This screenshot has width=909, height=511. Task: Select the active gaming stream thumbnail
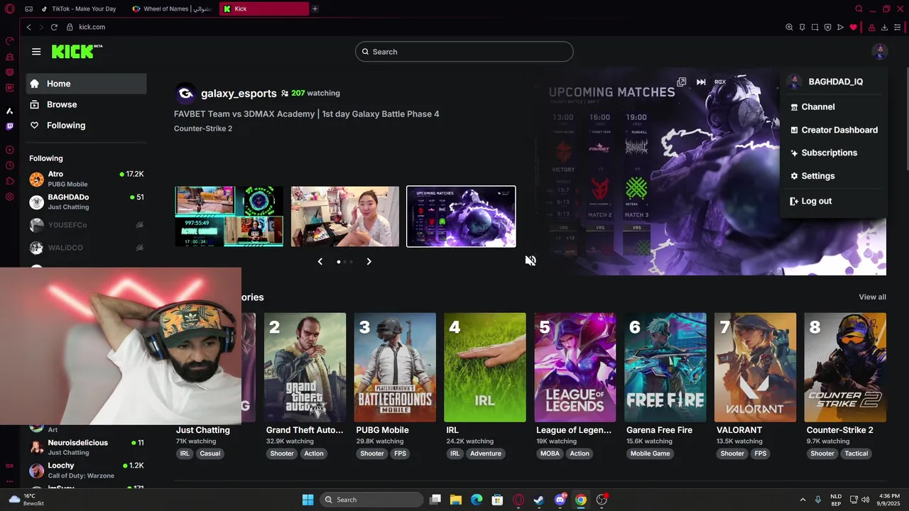[x=229, y=216]
